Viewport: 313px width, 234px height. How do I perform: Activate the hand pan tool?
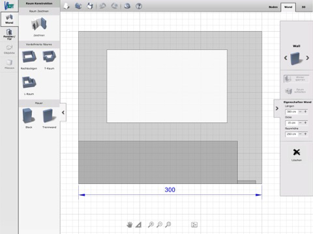point(130,225)
